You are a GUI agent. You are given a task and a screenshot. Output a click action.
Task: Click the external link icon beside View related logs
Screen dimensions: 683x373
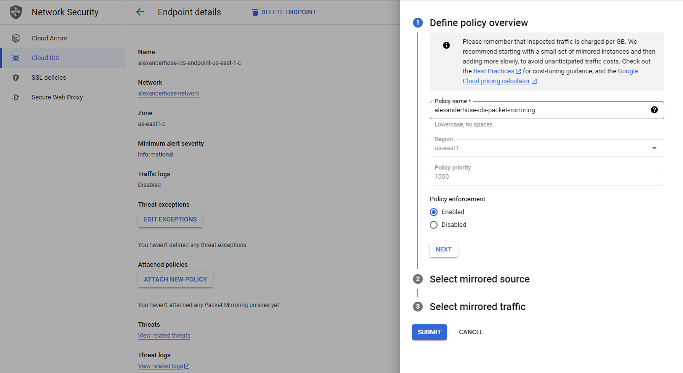click(x=187, y=366)
